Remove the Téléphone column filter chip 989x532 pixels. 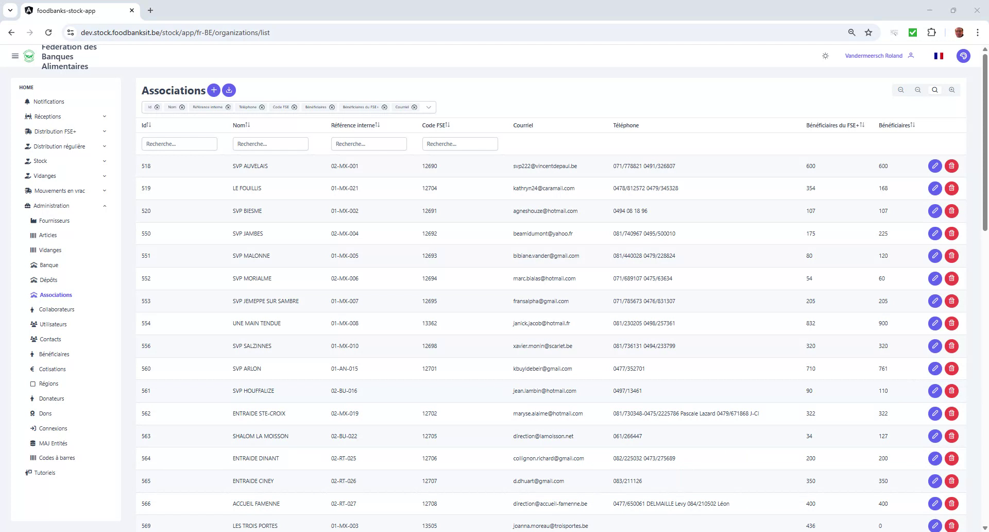(x=263, y=107)
